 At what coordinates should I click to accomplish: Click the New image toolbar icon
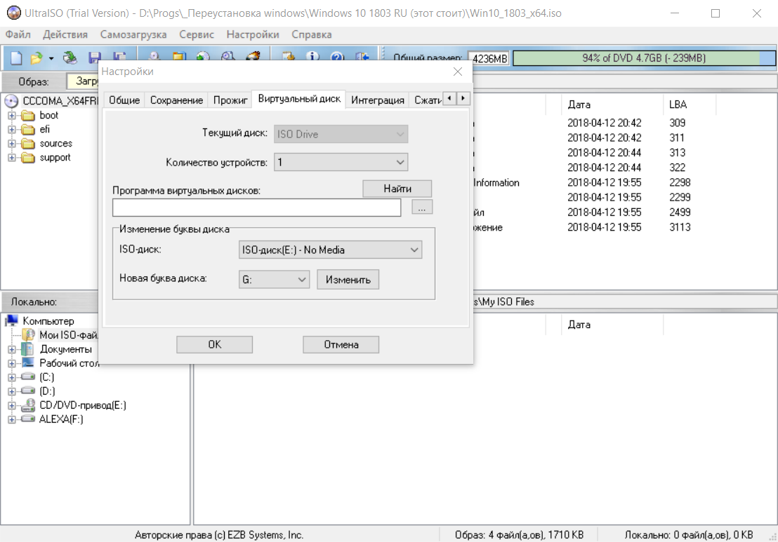[x=16, y=58]
